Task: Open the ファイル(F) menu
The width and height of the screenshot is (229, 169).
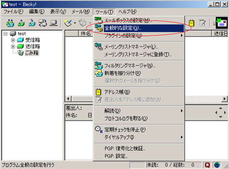Action: [13, 11]
